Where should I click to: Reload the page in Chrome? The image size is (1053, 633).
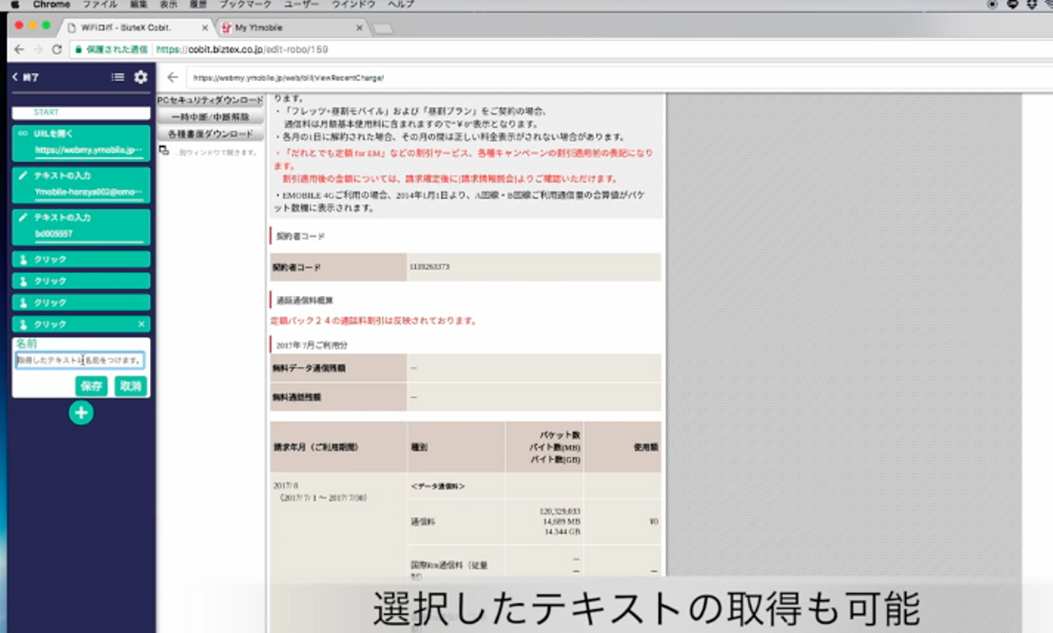pos(57,50)
